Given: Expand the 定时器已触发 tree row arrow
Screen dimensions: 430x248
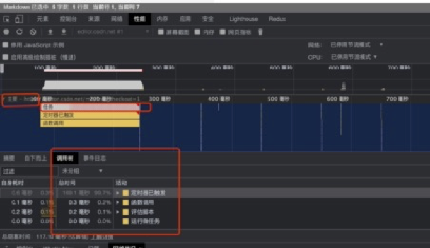Looking at the screenshot, I should click(118, 193).
